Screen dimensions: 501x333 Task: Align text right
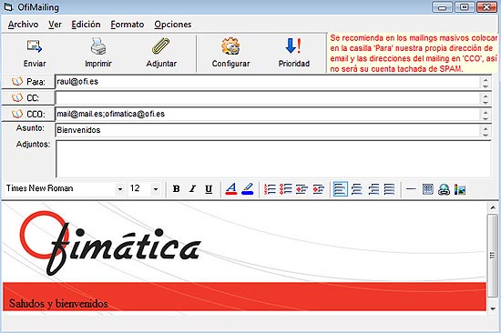pos(373,189)
